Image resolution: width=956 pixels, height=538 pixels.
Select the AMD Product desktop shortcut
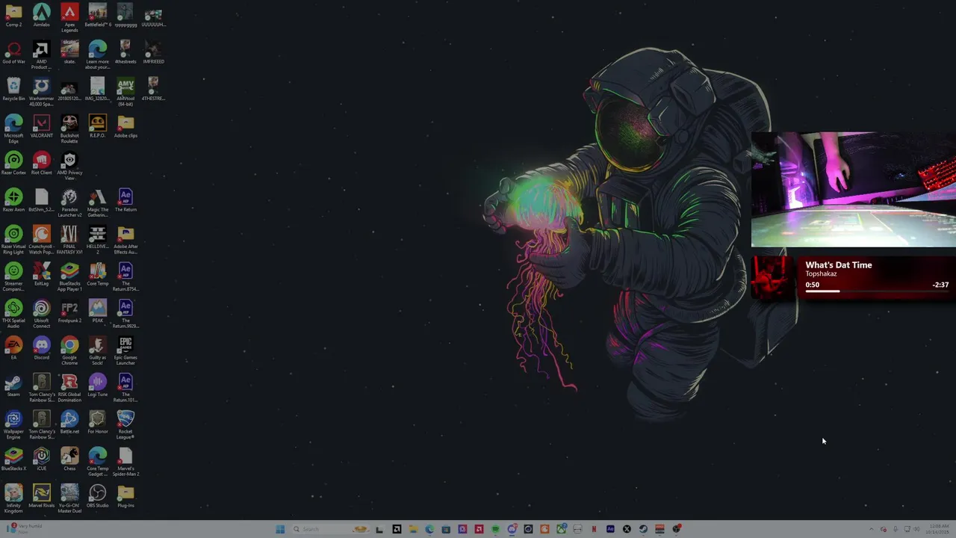pos(42,55)
